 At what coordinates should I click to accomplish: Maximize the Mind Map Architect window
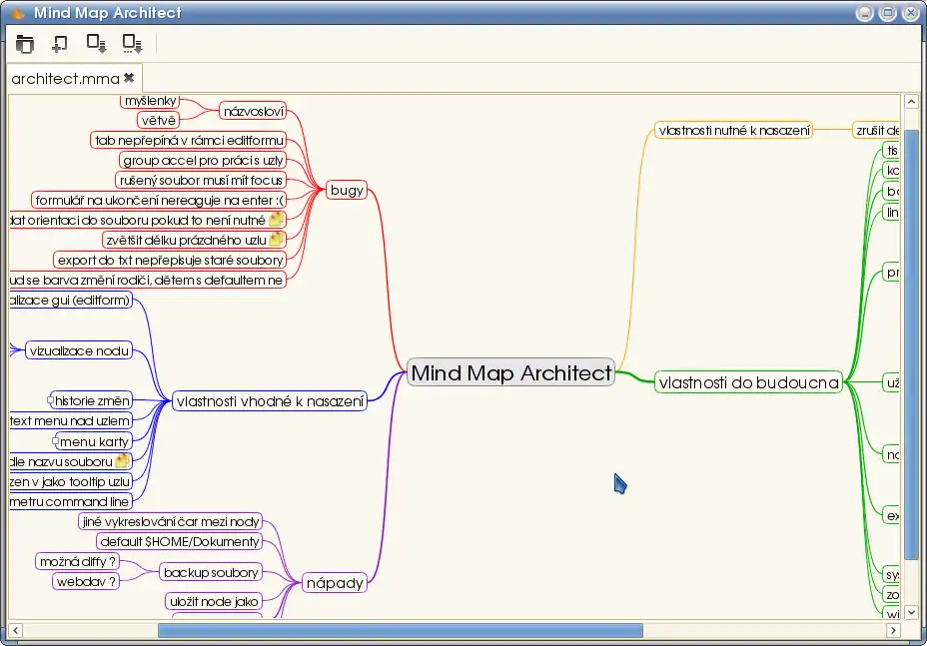[x=887, y=13]
